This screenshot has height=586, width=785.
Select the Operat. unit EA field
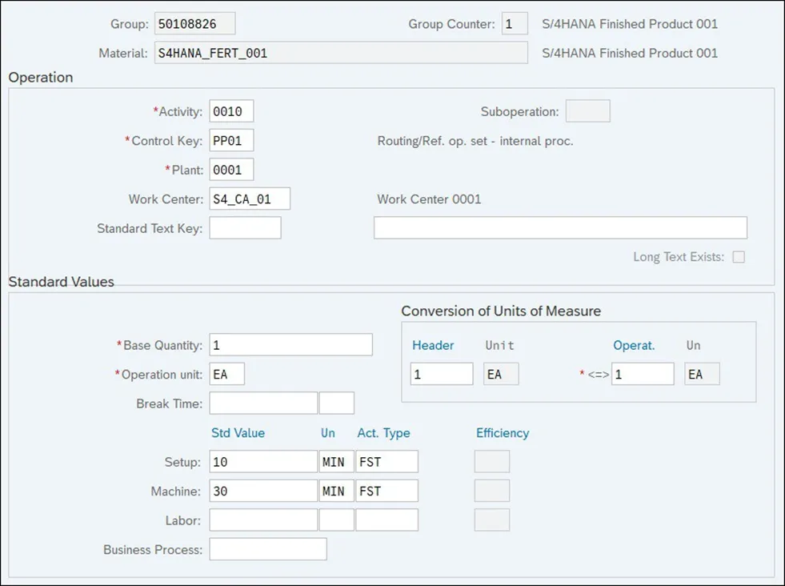click(702, 374)
